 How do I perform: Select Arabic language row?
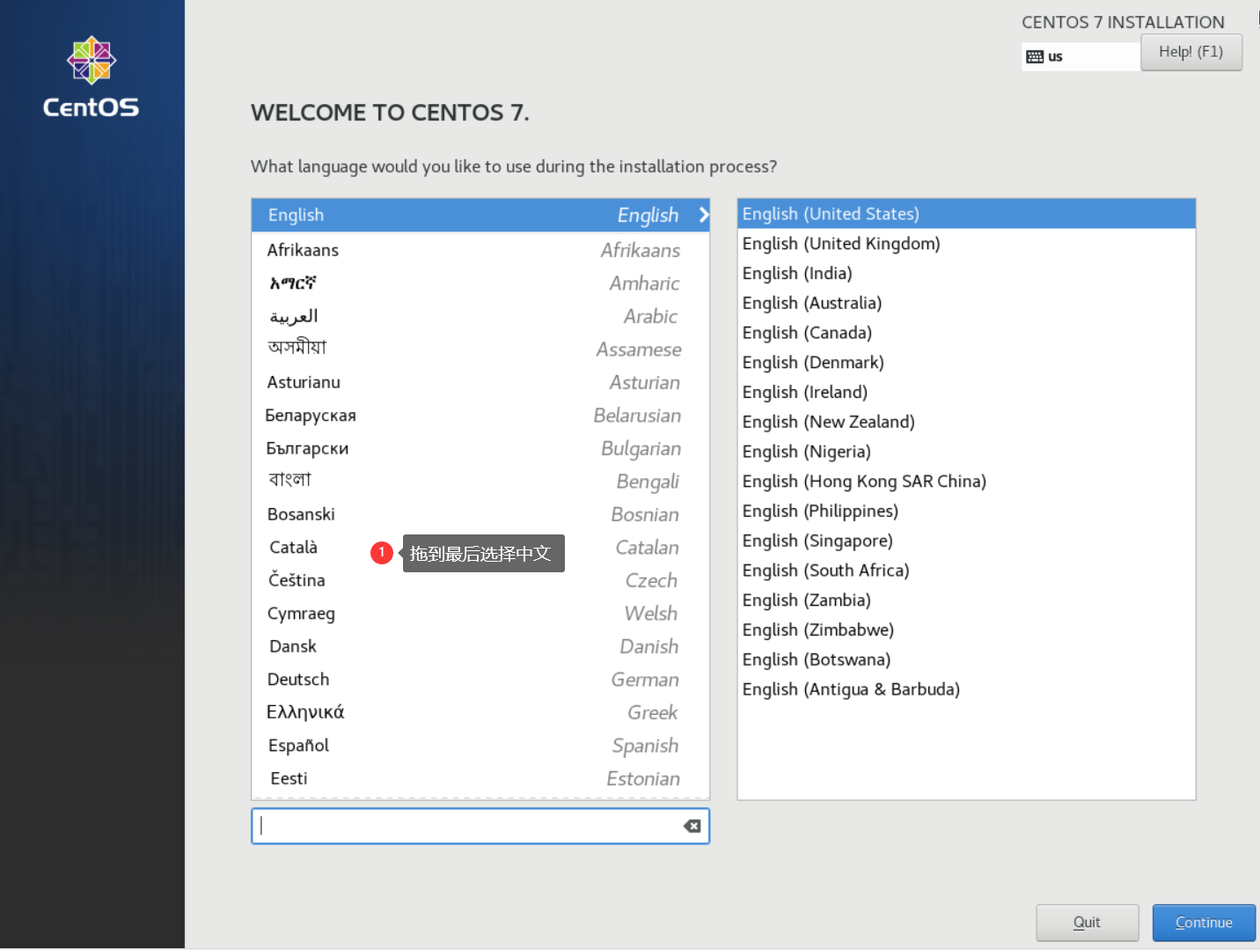tap(480, 316)
